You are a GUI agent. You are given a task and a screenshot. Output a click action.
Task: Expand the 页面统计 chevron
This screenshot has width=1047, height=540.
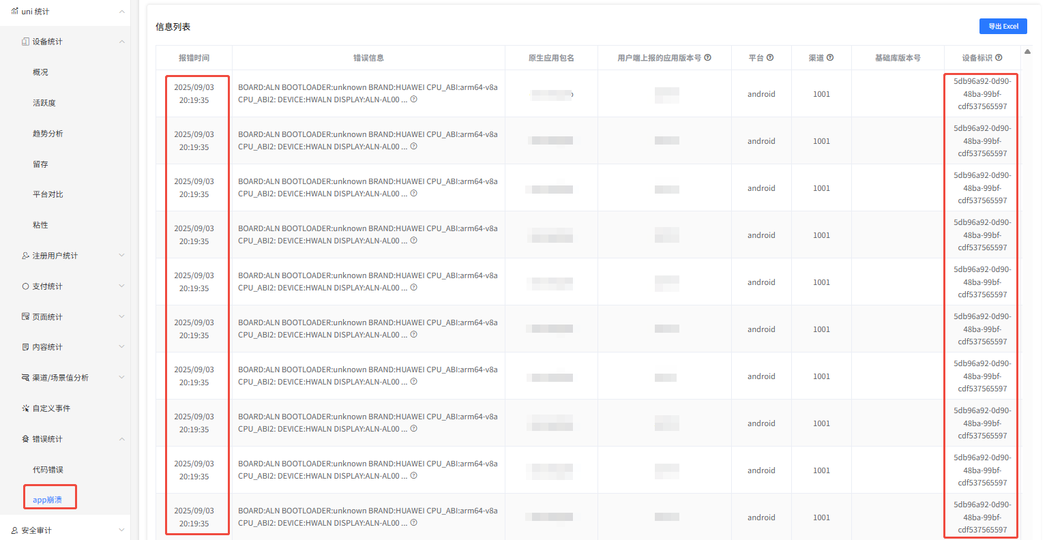coord(122,316)
